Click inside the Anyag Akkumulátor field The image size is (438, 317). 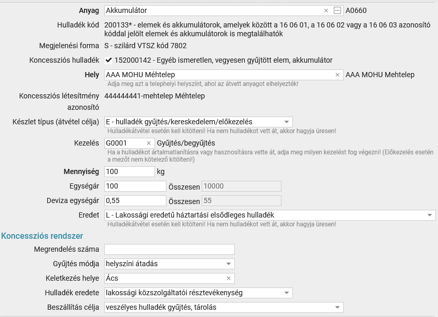[x=213, y=10]
